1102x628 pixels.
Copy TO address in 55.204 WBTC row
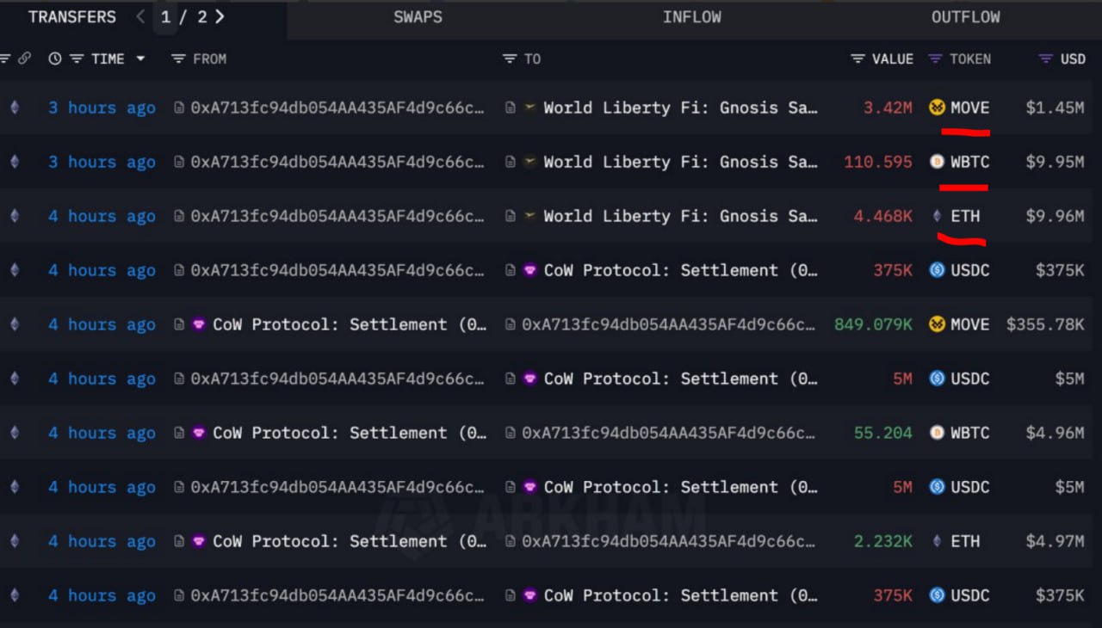click(x=511, y=433)
